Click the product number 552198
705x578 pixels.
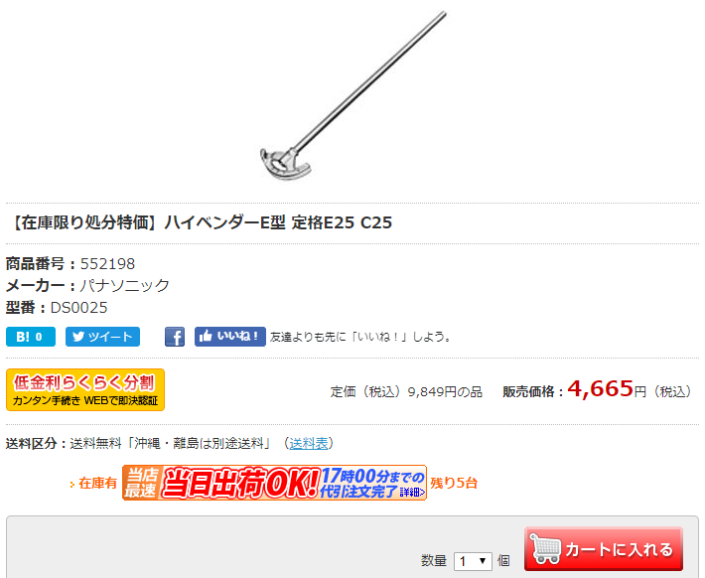pos(107,263)
